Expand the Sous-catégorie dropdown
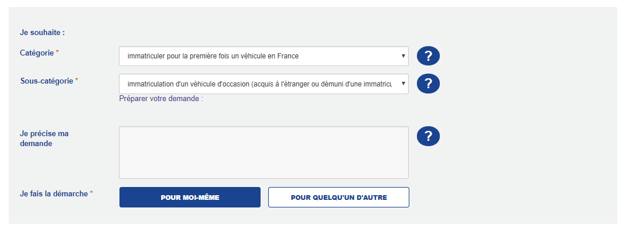The width and height of the screenshot is (626, 232). point(264,84)
